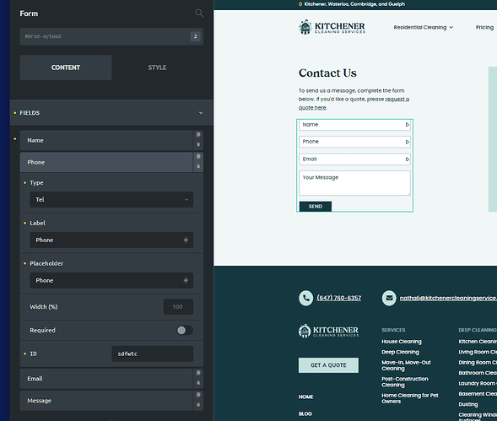The image size is (497, 421).
Task: Click the envelope icon circle in the footer
Action: (389, 298)
